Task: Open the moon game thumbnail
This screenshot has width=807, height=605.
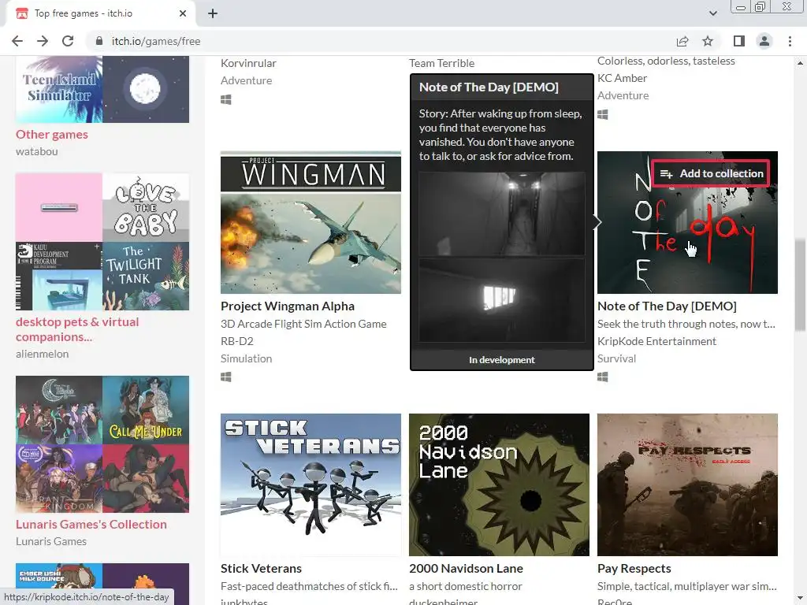Action: (146, 90)
